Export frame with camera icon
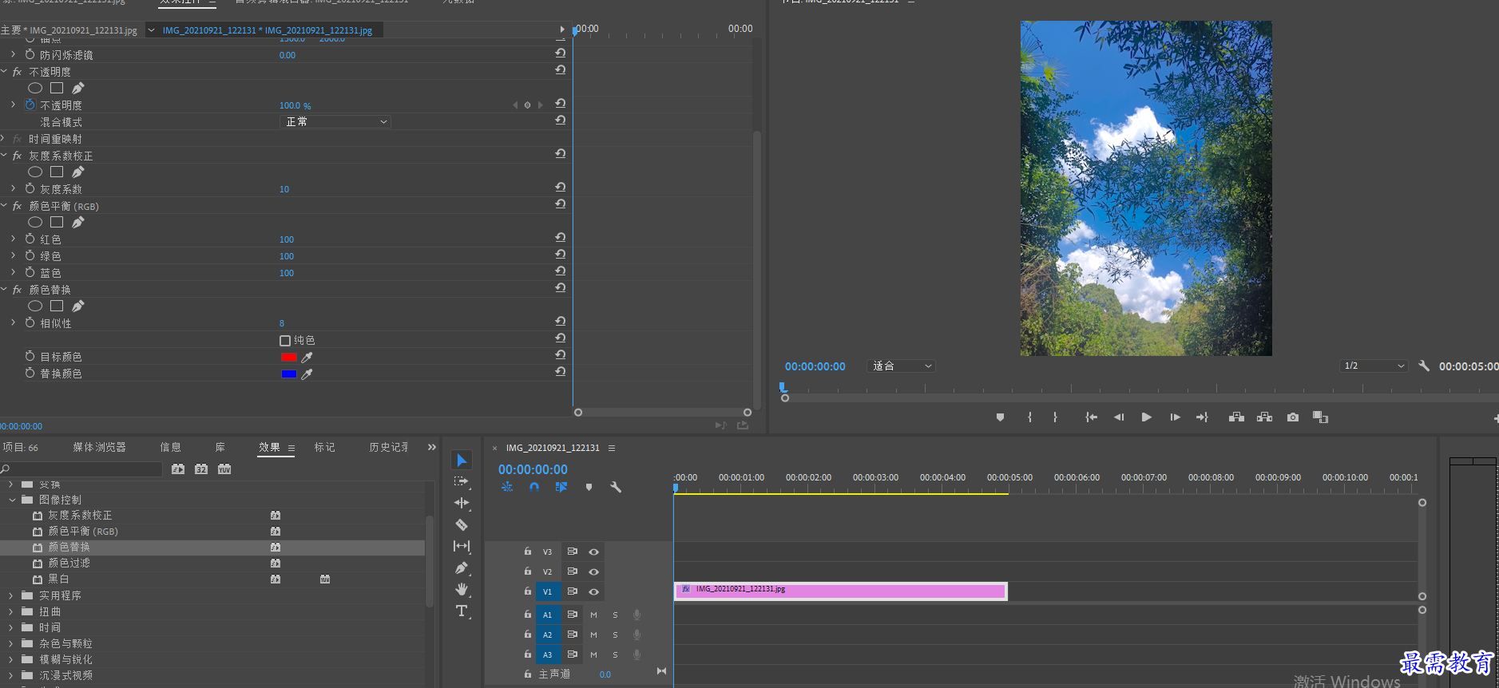The width and height of the screenshot is (1499, 688). tap(1293, 417)
